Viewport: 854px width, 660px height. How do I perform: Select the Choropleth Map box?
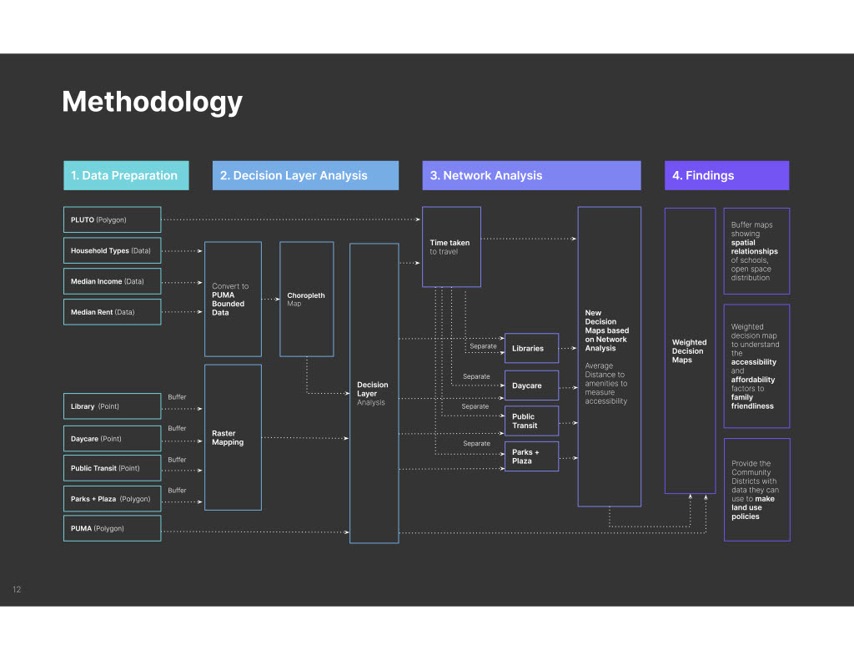point(307,300)
